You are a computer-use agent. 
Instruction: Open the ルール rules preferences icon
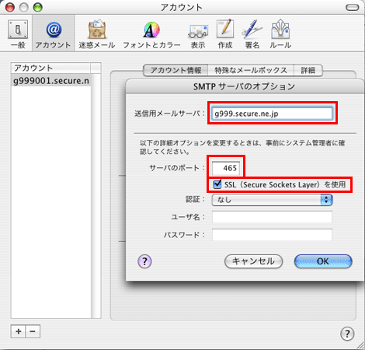(280, 34)
